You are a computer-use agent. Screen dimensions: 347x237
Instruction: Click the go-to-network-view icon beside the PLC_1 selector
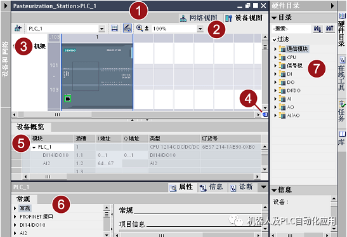(18, 29)
